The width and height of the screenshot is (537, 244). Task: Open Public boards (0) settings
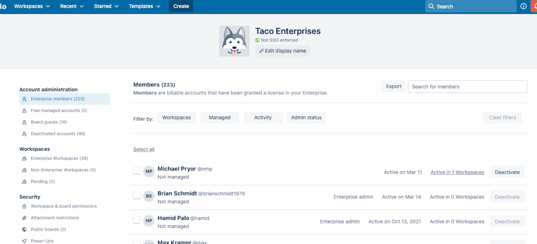48,230
